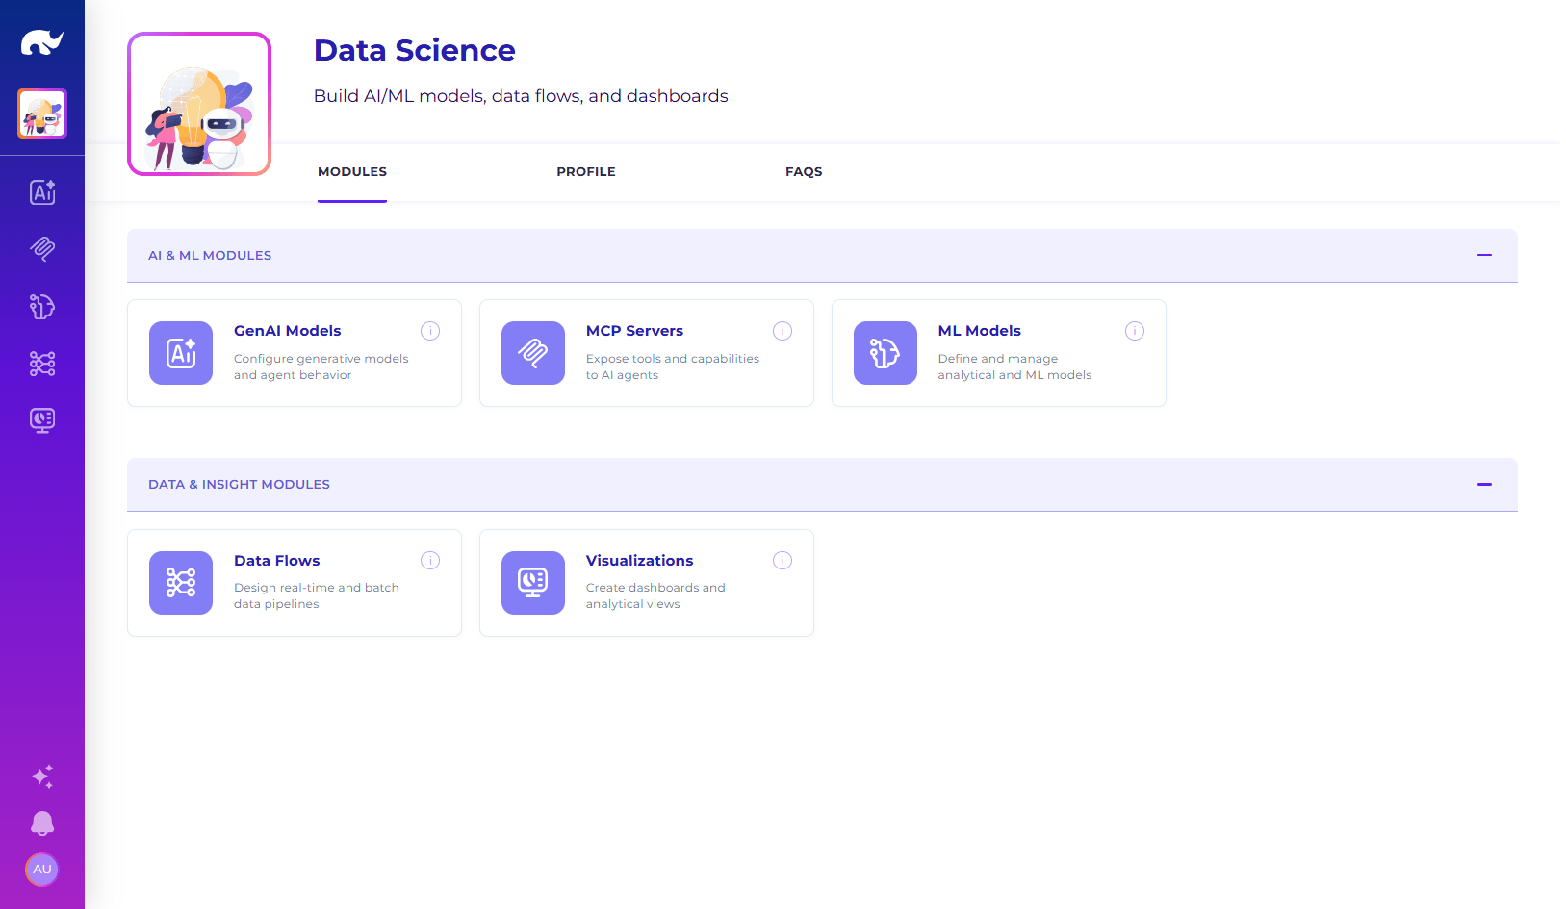Click the GenAI Models card icon
Image resolution: width=1566 pixels, height=909 pixels.
tap(181, 353)
